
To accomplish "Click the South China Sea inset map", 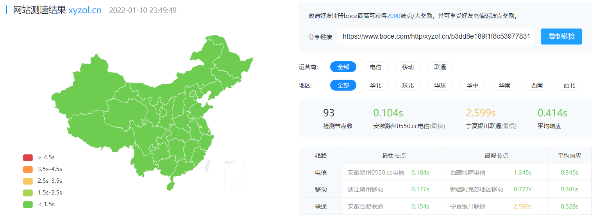I will click(x=234, y=175).
